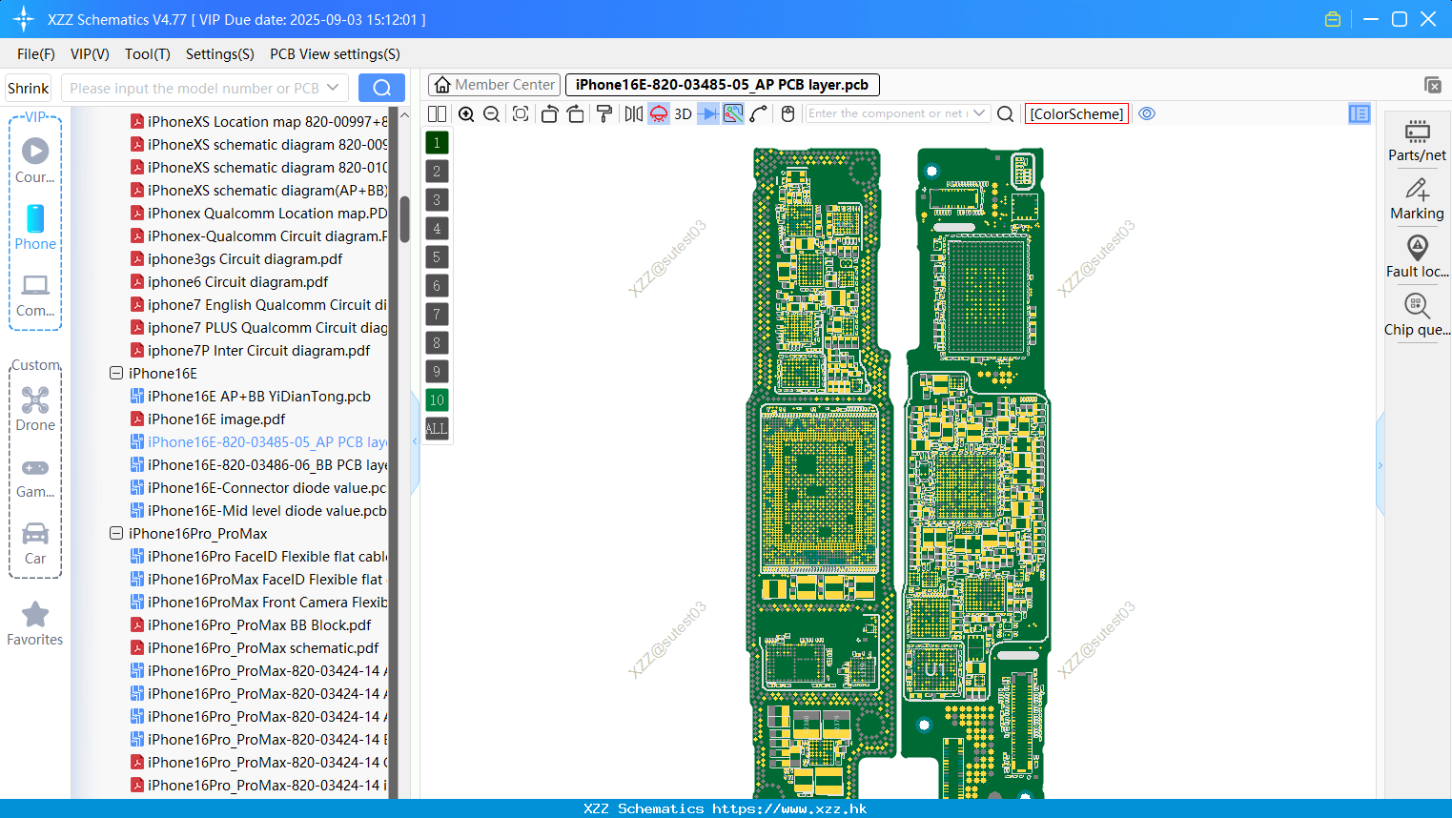This screenshot has height=818, width=1452.
Task: Open the File(F) menu
Action: coord(36,54)
